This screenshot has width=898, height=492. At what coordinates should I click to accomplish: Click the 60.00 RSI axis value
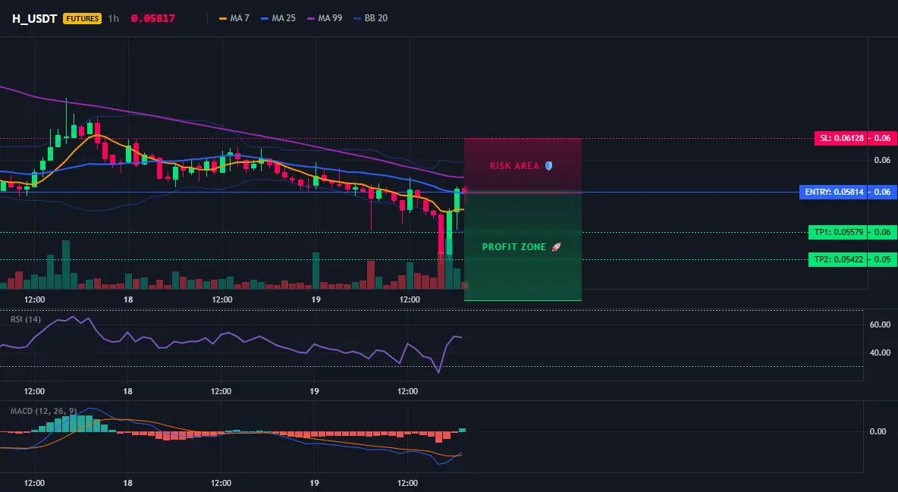pos(881,324)
